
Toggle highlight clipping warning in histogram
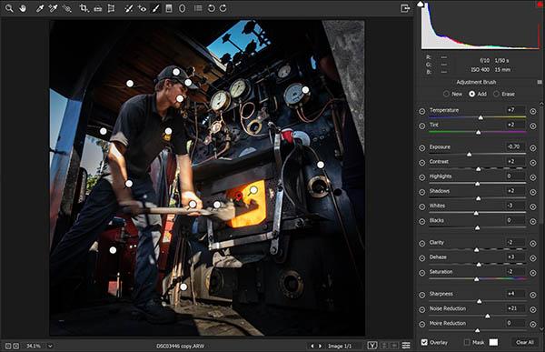coord(540,4)
